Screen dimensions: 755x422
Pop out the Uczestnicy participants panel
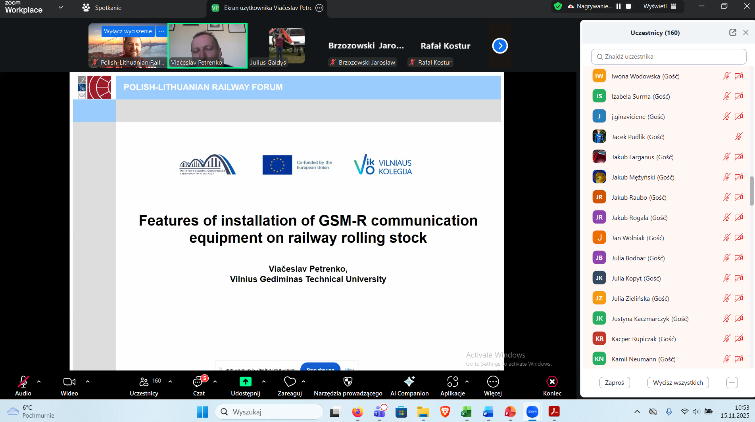(x=732, y=32)
